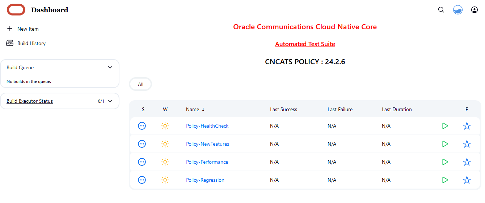
Task: Click 'No builds in the queue.' text
Action: tap(29, 81)
